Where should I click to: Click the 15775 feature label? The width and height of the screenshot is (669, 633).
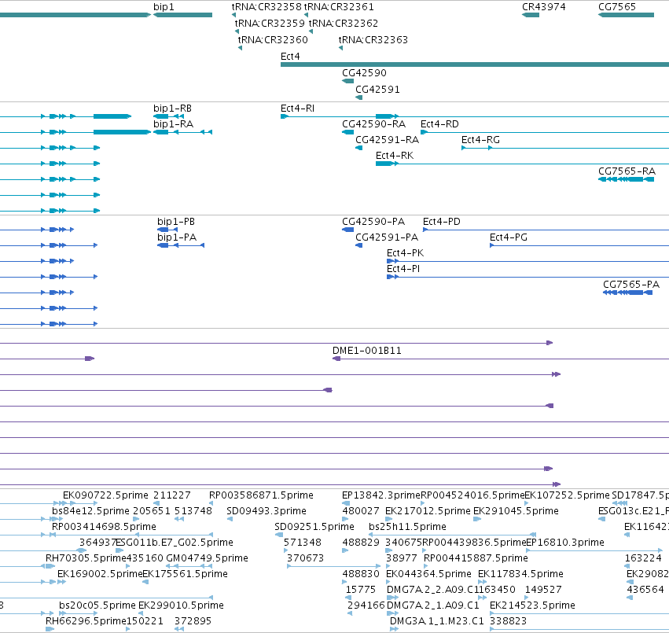[361, 591]
